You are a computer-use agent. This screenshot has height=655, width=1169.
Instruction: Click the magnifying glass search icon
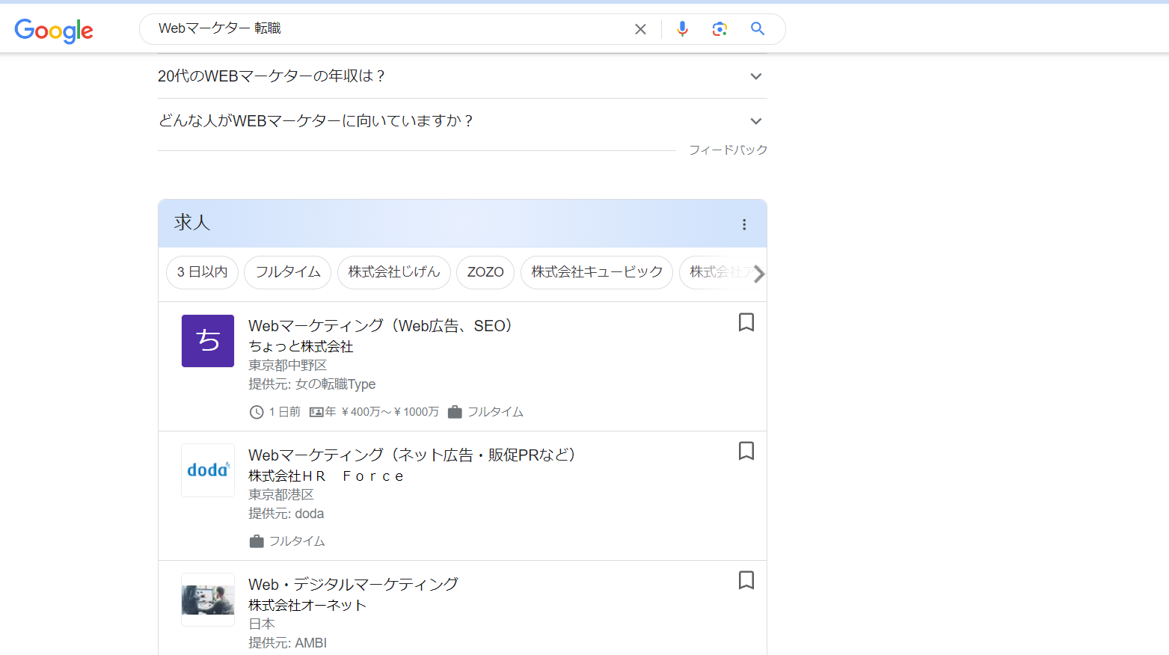[x=757, y=28]
